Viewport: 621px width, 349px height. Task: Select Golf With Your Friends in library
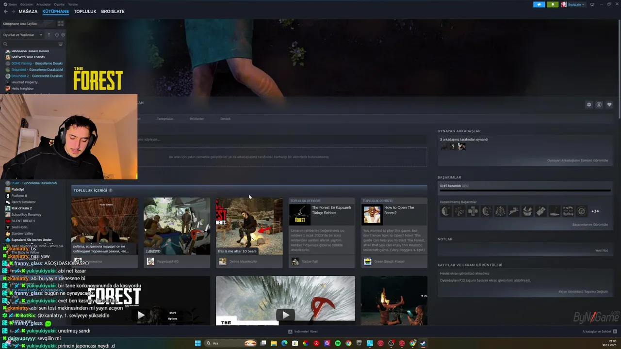coord(28,57)
